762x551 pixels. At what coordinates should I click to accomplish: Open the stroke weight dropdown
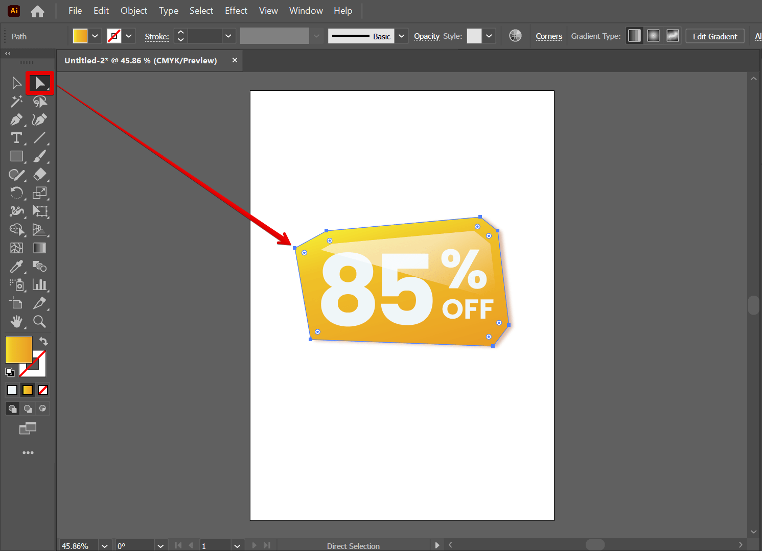[228, 36]
